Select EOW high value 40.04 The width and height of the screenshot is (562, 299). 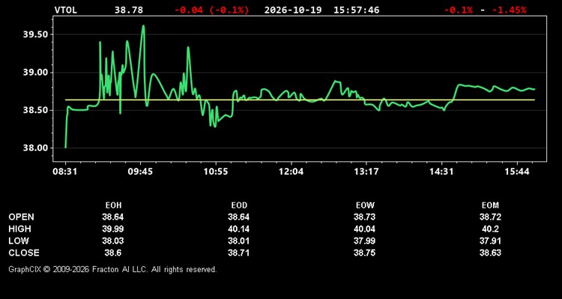coord(364,229)
